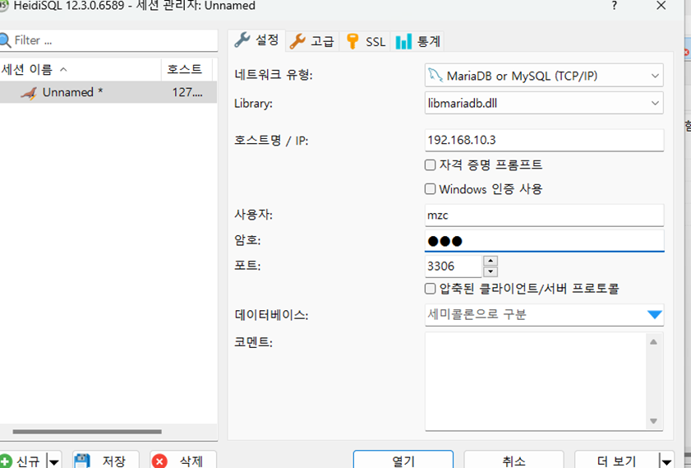Click the orange wrench icon on 고급 tab

click(297, 41)
